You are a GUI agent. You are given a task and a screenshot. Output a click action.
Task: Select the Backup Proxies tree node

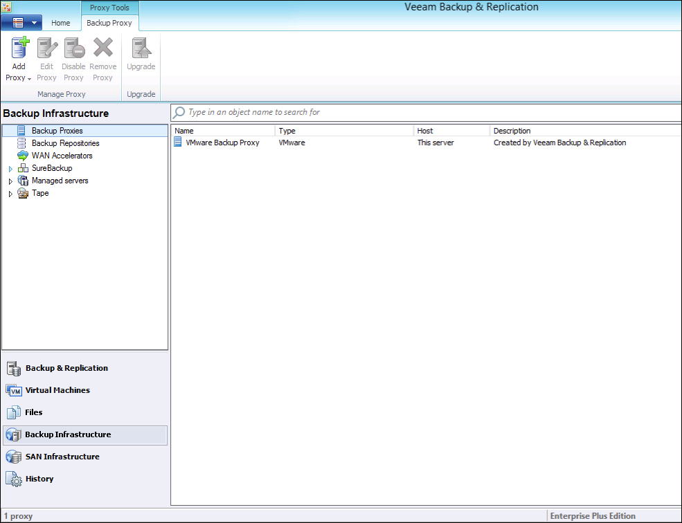click(57, 131)
